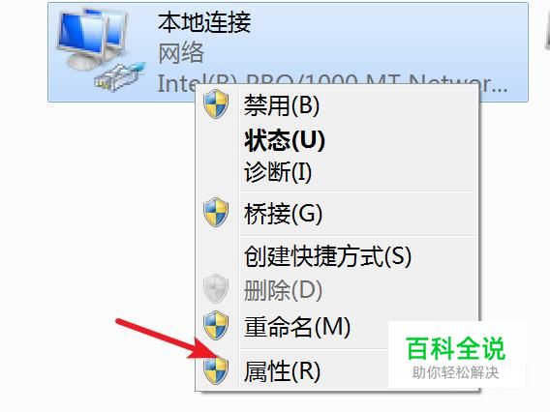
Task: Click the shield icon beside 禁用(B)
Action: click(x=216, y=103)
